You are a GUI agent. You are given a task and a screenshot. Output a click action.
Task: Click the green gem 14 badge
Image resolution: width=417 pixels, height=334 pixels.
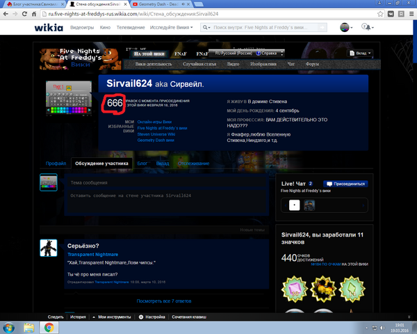point(352,289)
